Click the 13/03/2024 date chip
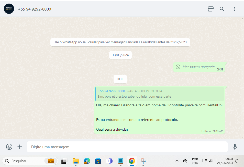244x167 pixels. 120,55
